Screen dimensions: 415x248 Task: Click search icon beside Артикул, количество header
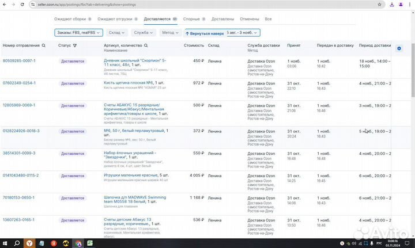tap(146, 45)
